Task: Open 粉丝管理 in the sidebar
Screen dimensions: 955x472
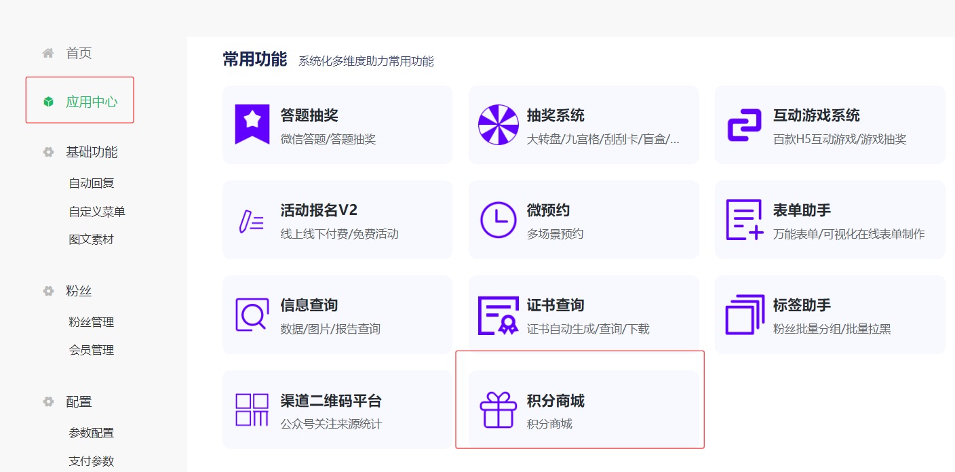Action: pyautogui.click(x=92, y=322)
